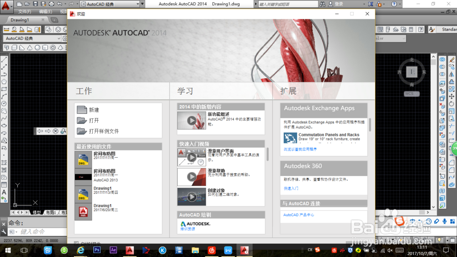Screen dimensions: 457x257
Task: Play the 新功能概述 overview video
Action: pyautogui.click(x=191, y=120)
